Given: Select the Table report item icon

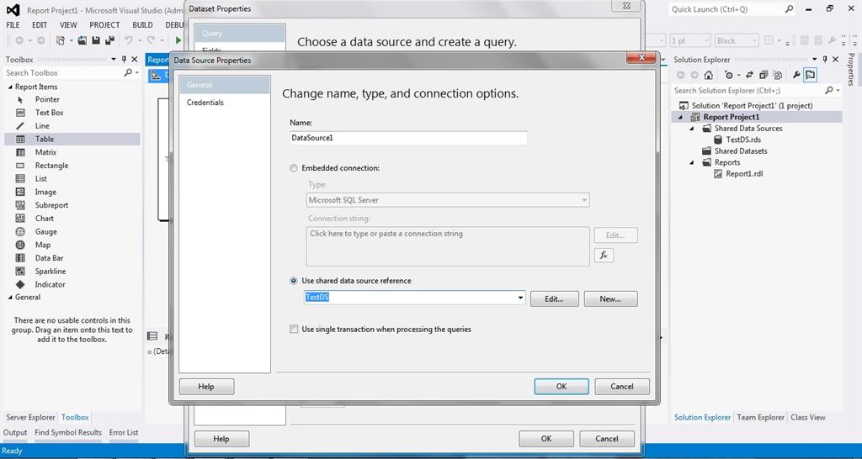Looking at the screenshot, I should 20,140.
